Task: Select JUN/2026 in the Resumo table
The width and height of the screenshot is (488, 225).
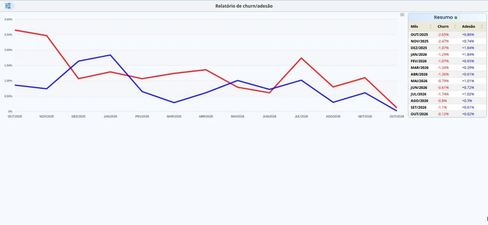Action: click(x=419, y=88)
